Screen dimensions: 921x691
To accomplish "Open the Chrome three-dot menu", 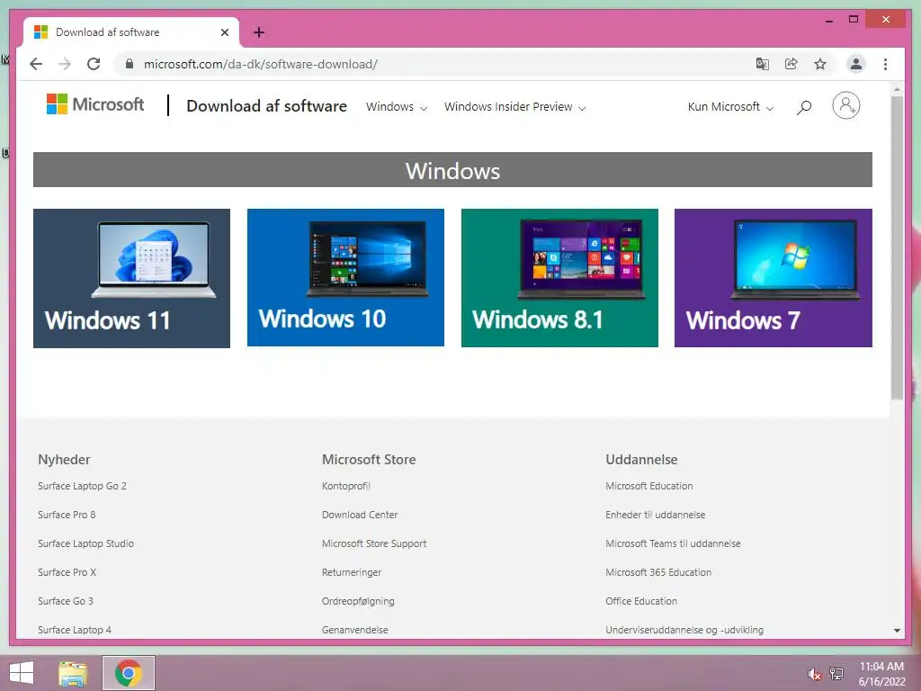I will 885,64.
